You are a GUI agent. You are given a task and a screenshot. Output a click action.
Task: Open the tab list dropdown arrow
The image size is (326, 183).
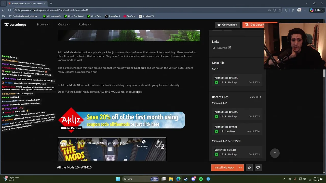tap(3, 3)
